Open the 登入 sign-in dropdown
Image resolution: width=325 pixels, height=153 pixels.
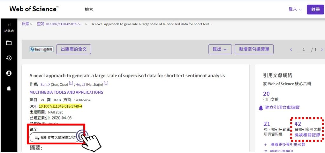tap(295, 9)
